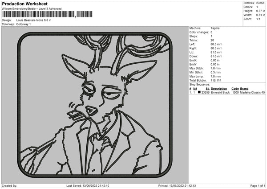Click the Louis Beastars Icons design name
Screen dimensions: 267x189
pos(33,20)
